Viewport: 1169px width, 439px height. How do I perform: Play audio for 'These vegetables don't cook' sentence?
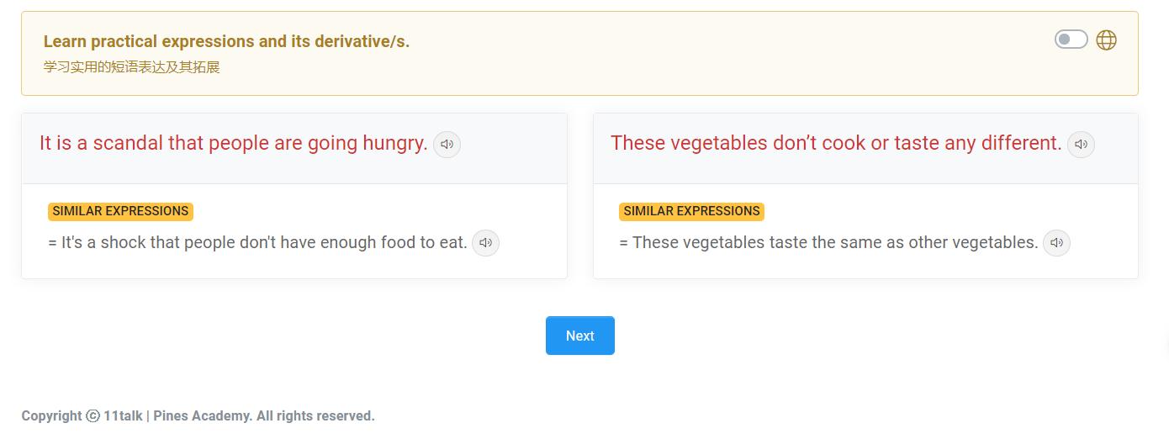click(x=1081, y=145)
